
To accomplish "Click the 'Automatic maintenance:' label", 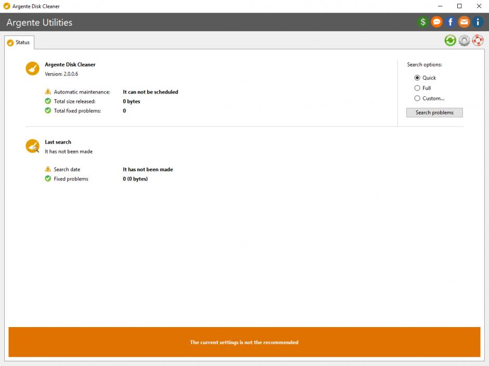I will (x=82, y=92).
